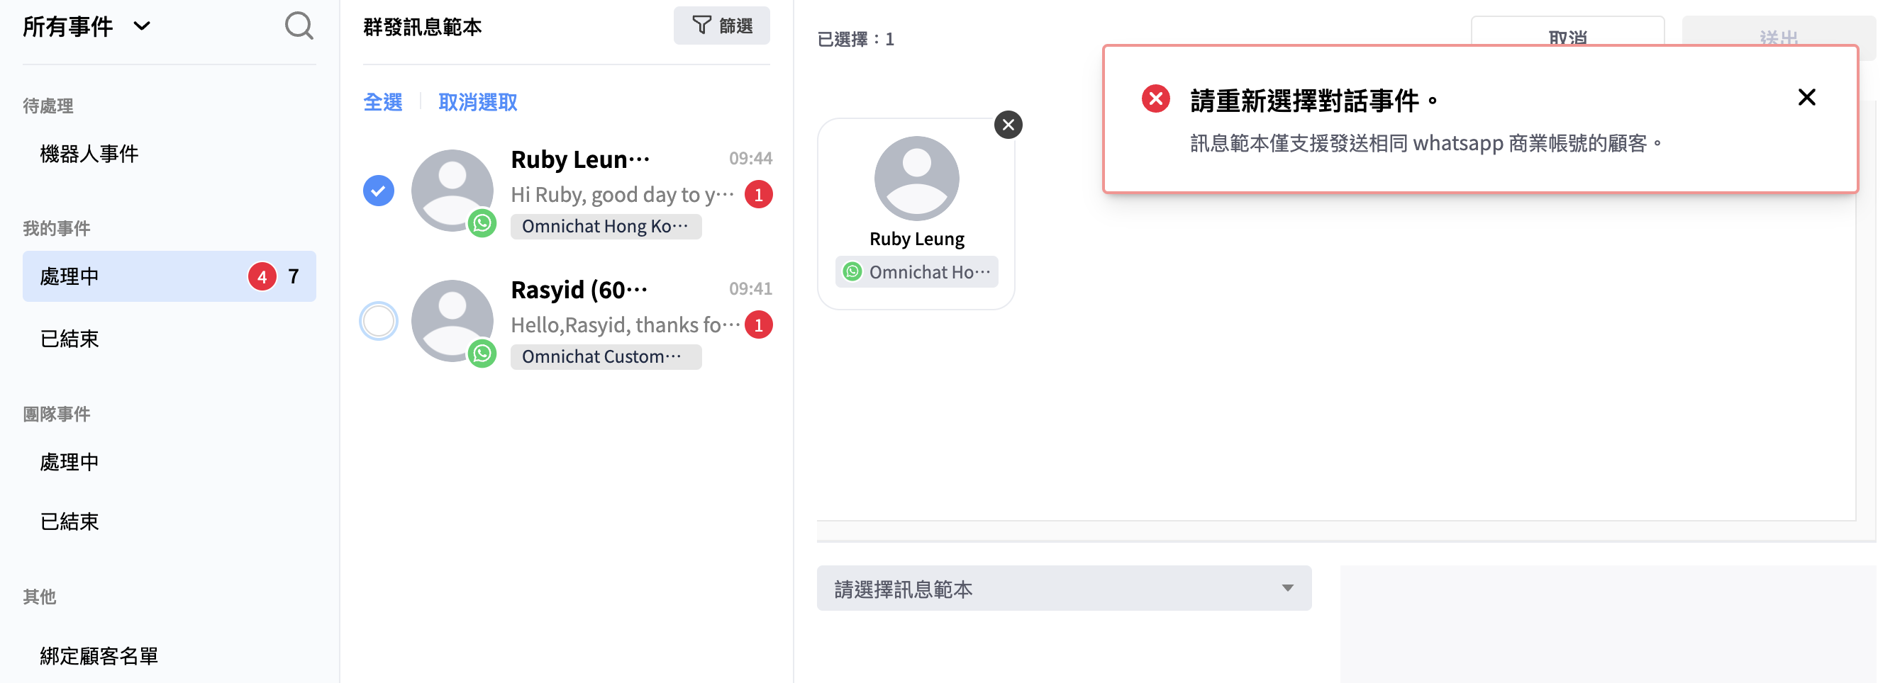The width and height of the screenshot is (1895, 683).
Task: Check the Rasyid conversation checkbox
Action: [x=378, y=321]
